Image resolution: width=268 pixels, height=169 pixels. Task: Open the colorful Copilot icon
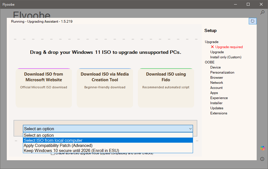coord(263,148)
